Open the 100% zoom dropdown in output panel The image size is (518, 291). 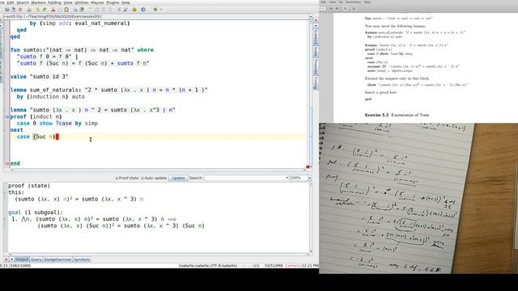(x=309, y=178)
